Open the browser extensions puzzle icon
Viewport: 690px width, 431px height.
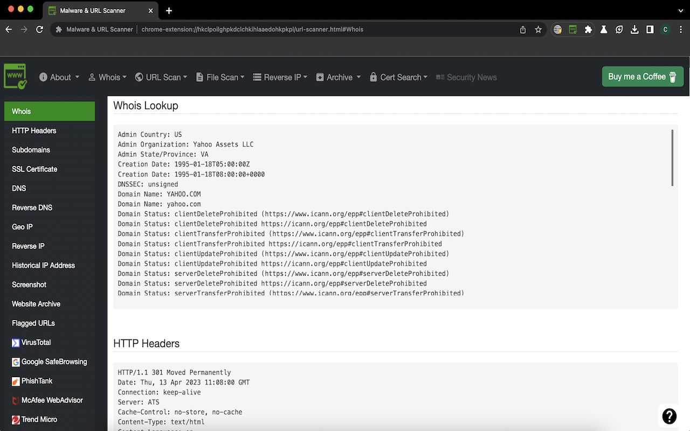coord(588,30)
